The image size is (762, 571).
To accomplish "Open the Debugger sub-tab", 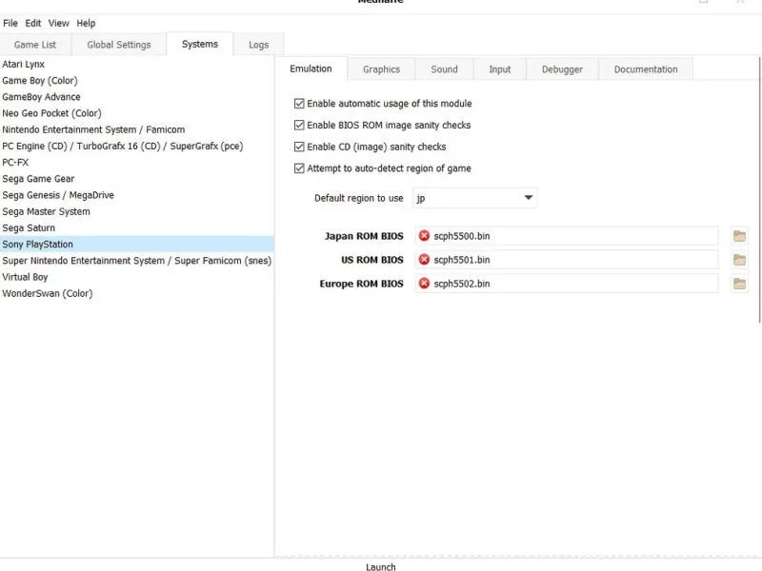I will [x=562, y=69].
